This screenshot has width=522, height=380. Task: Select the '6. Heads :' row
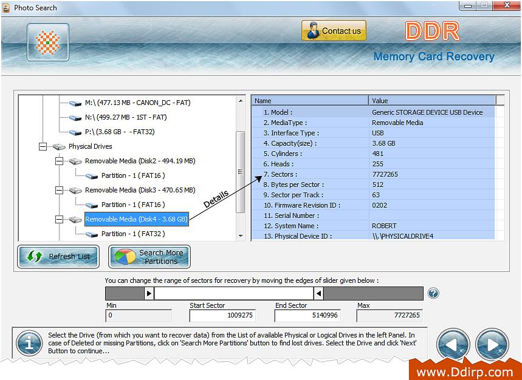373,164
